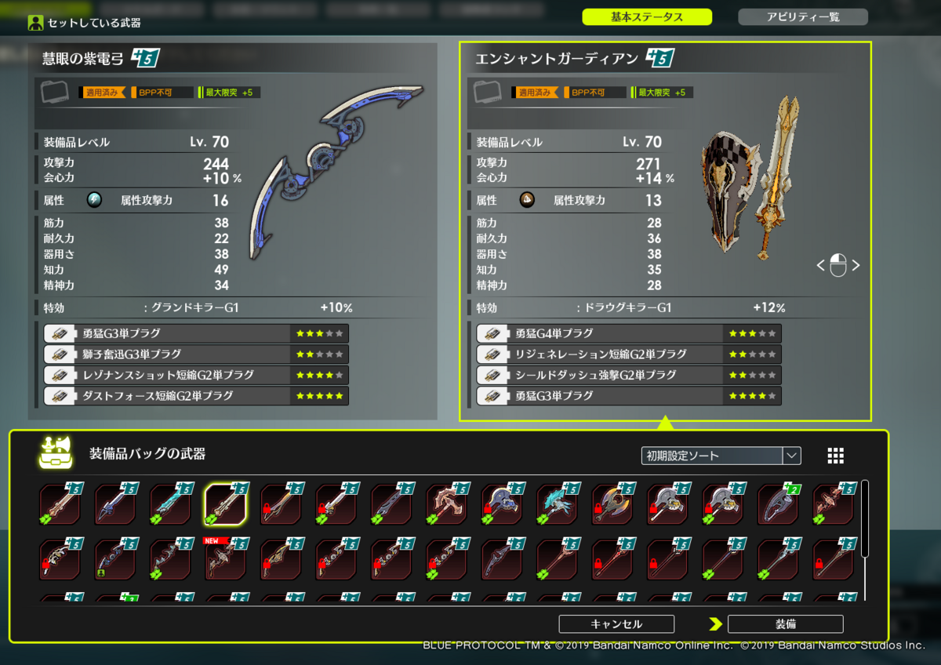Click the BPP不可 tag on the bow panel

point(162,93)
